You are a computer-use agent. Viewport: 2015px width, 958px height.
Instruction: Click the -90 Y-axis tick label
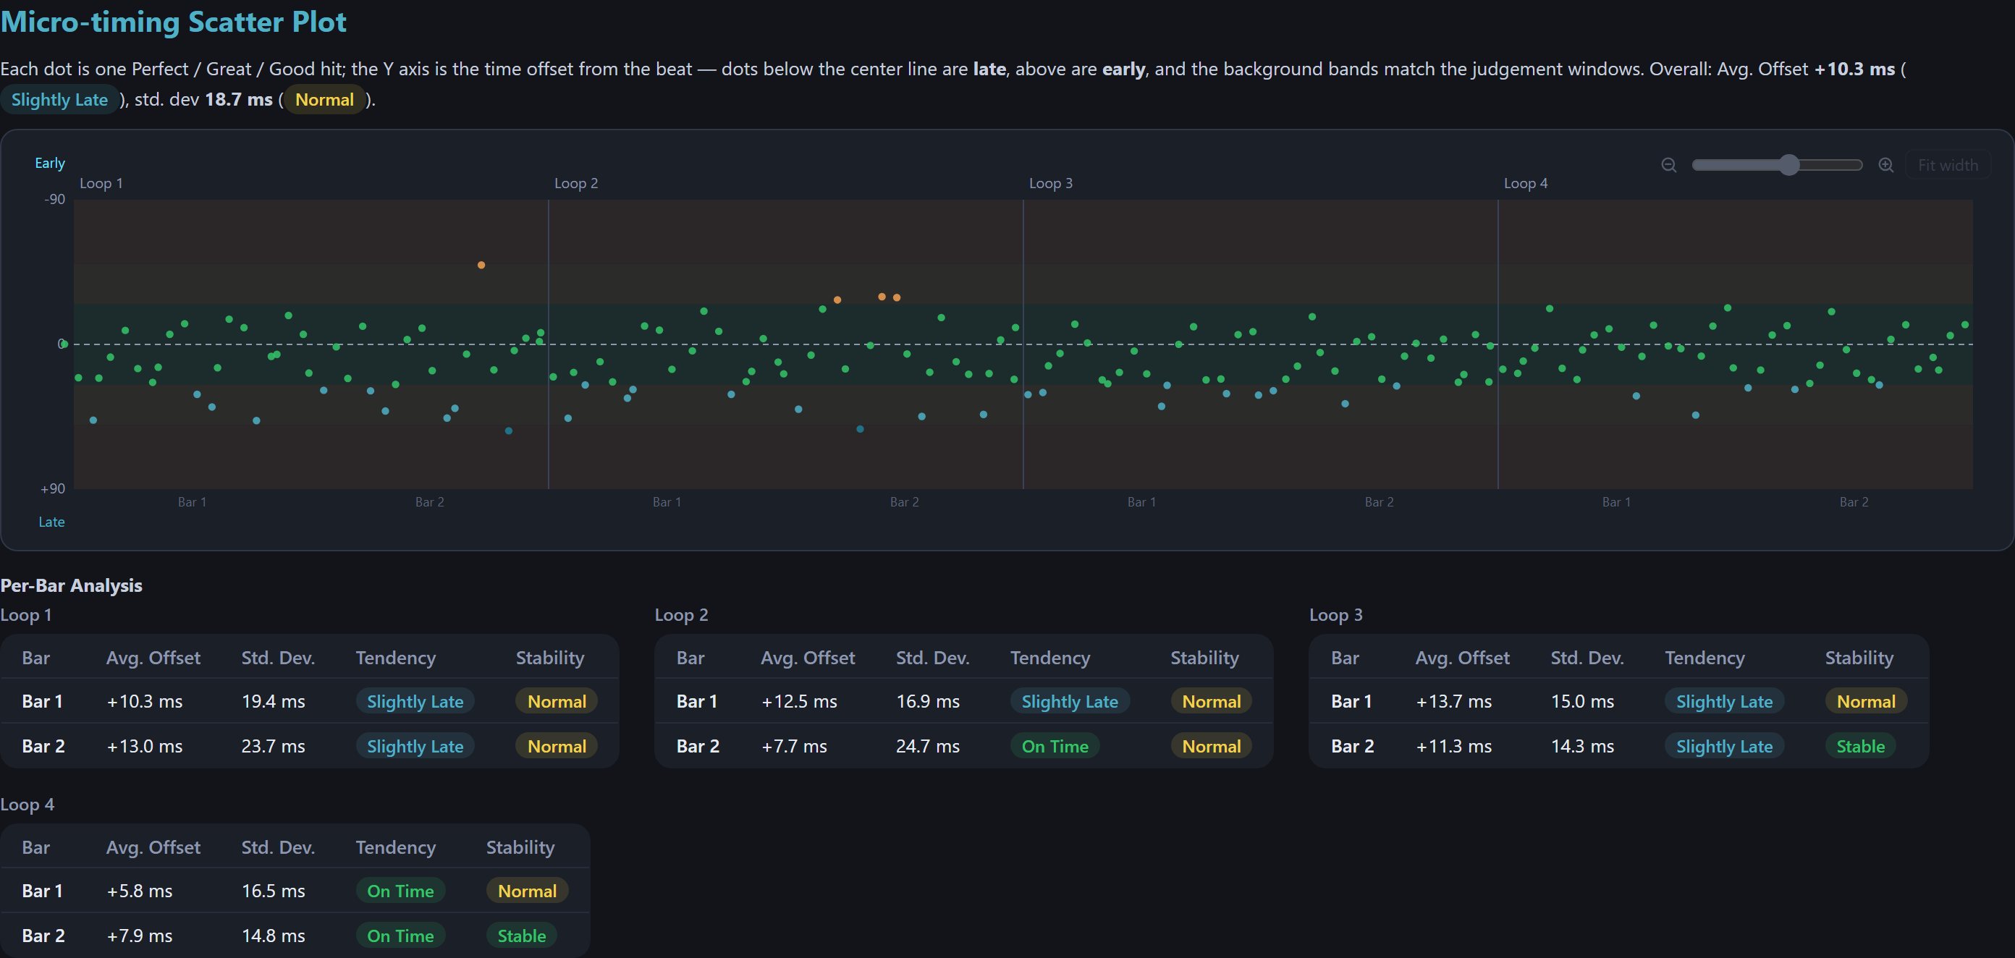click(x=55, y=200)
